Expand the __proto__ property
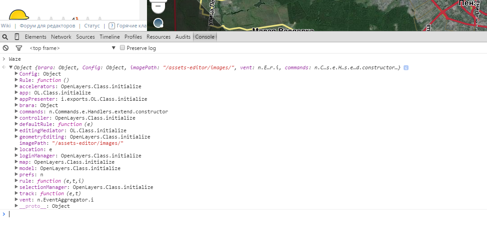Viewport: 487px width, 251px height. tap(17, 206)
